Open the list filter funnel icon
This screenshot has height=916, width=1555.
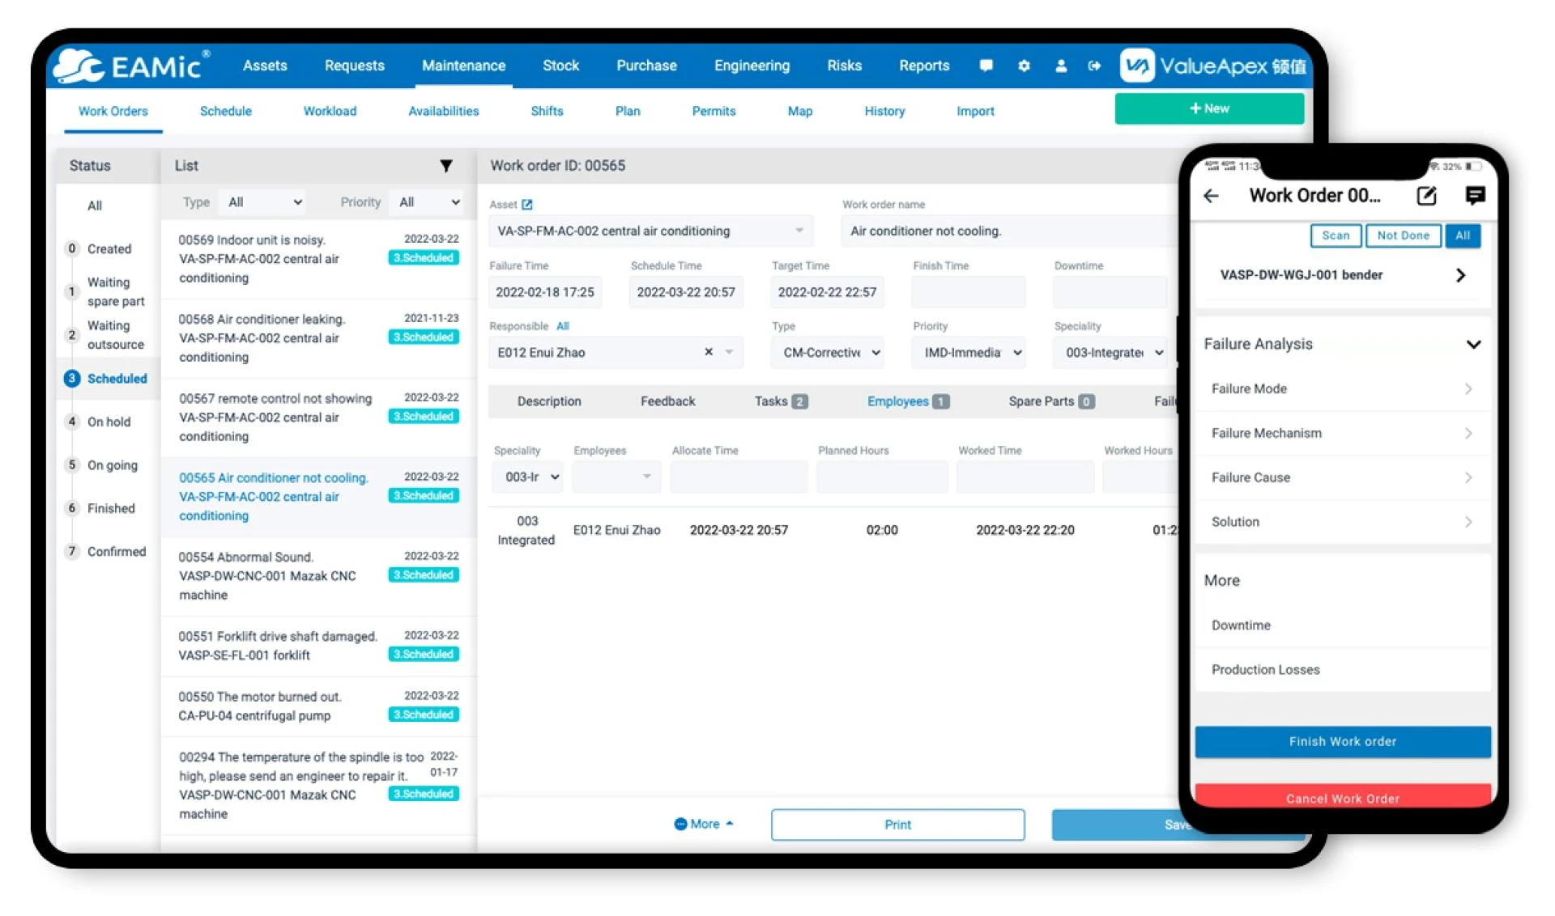[445, 166]
